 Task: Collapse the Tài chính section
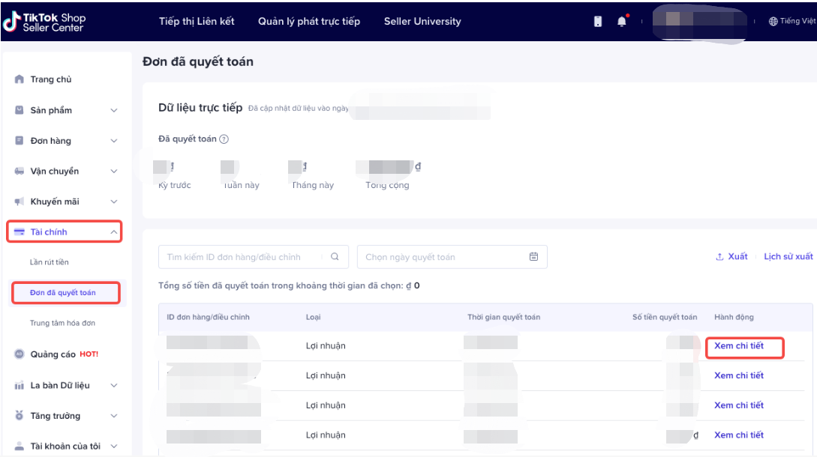pos(114,232)
